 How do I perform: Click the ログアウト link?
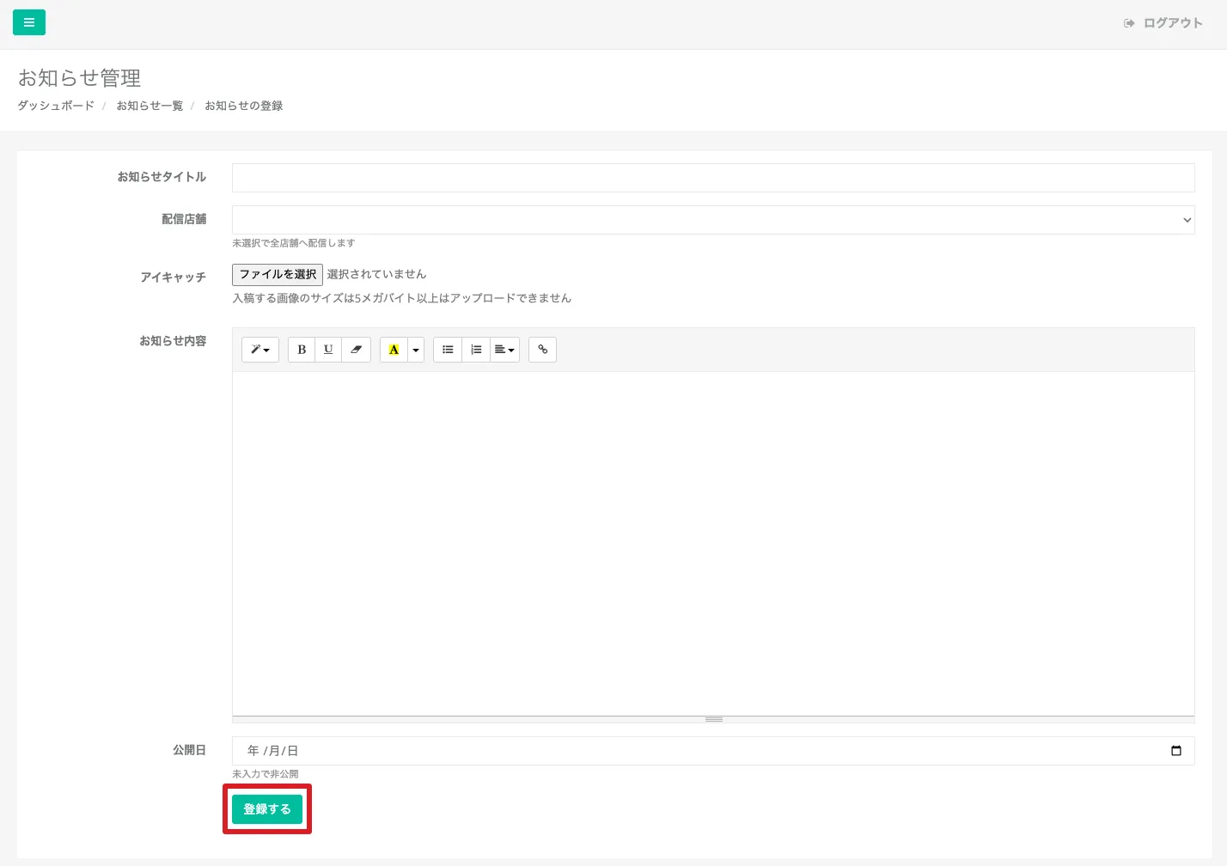[1163, 23]
